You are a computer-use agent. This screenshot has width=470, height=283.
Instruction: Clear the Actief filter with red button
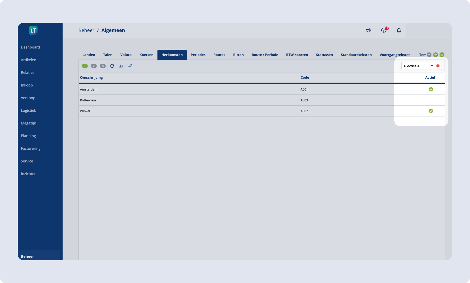pyautogui.click(x=438, y=66)
